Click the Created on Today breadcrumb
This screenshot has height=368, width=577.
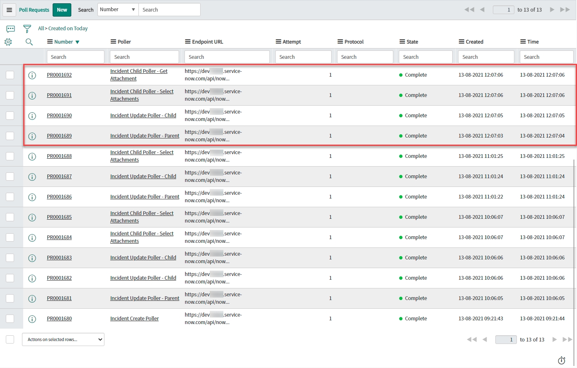point(68,29)
